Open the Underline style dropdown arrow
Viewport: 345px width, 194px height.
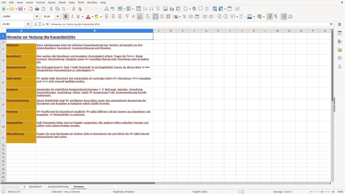[x=82, y=17]
